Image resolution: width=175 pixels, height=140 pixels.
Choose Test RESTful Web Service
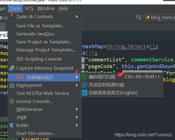tap(45, 93)
